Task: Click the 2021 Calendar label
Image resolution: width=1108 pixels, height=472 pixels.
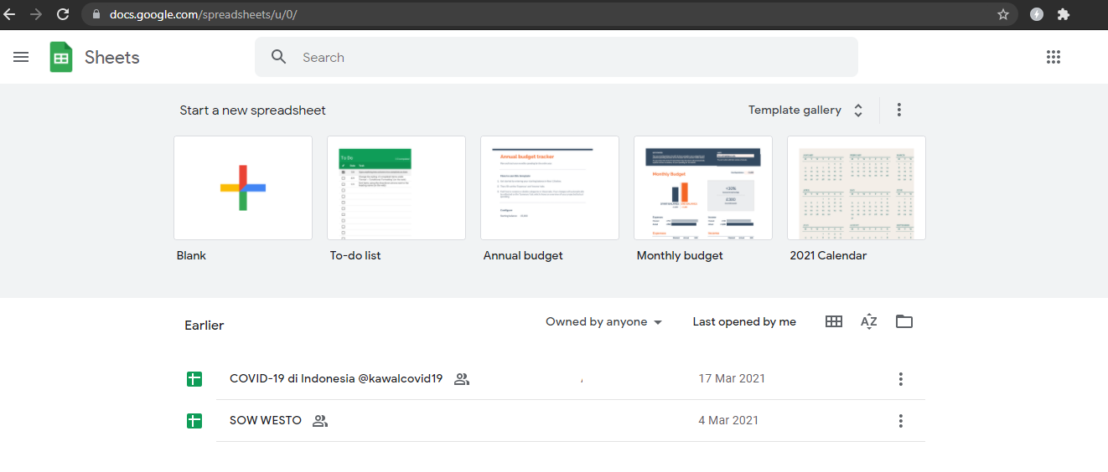Action: point(828,255)
